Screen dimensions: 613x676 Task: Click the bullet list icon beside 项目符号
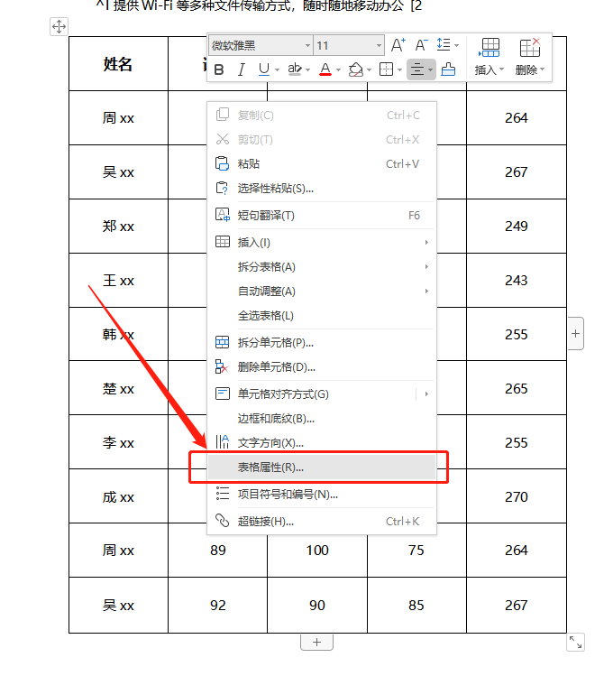click(222, 494)
